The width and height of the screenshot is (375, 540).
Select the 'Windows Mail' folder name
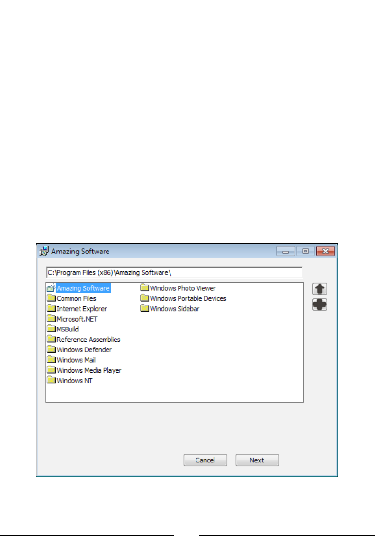click(x=76, y=360)
